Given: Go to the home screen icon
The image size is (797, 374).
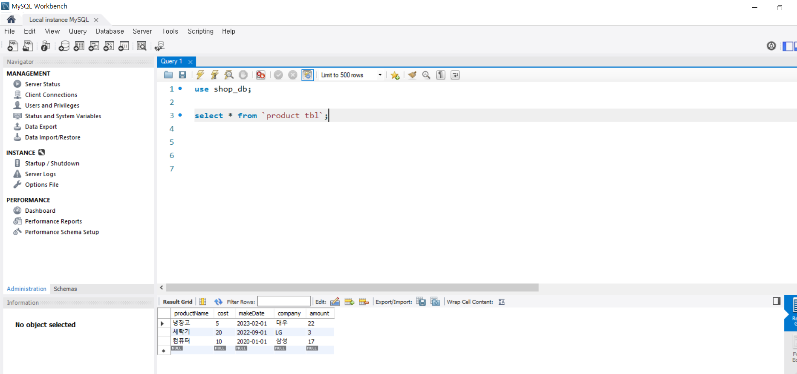Looking at the screenshot, I should [11, 19].
